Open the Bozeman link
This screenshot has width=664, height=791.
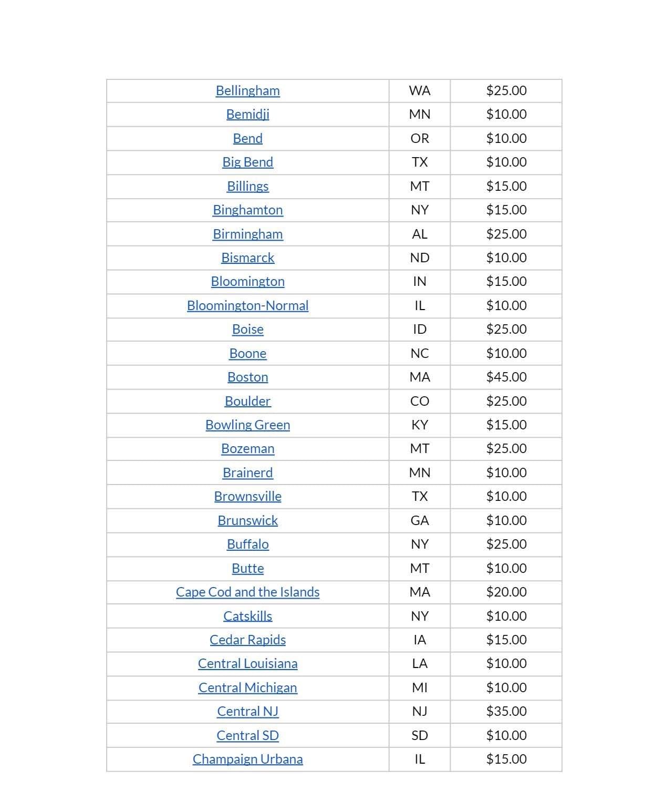pos(247,448)
